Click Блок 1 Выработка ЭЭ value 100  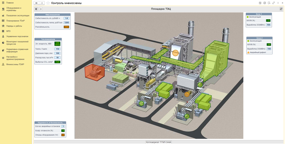pyautogui.click(x=268, y=25)
